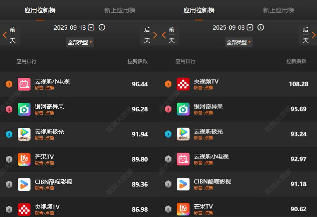The width and height of the screenshot is (317, 217).
Task: Switch to 新上应用榜 tab on right
Action: [x=279, y=10]
